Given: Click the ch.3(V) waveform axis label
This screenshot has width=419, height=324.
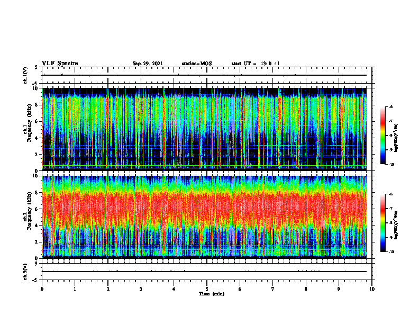Looking at the screenshot, I should [x=25, y=272].
